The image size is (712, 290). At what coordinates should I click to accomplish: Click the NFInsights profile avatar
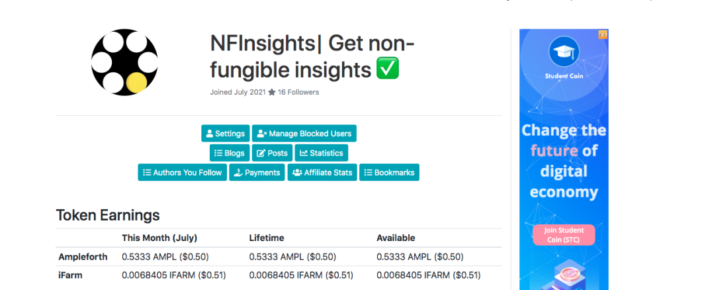click(x=124, y=62)
